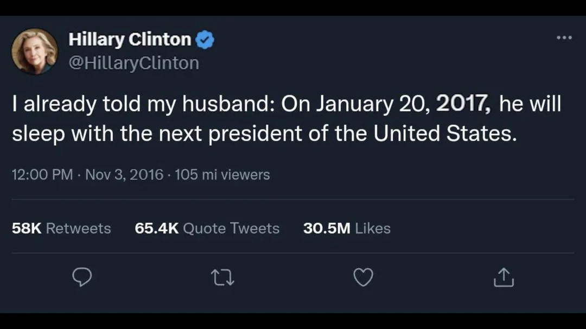Image resolution: width=586 pixels, height=329 pixels.
Task: Click the Nov 3, 2016 date
Action: coord(124,175)
